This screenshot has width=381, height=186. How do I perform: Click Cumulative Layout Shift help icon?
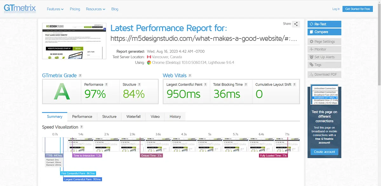pyautogui.click(x=295, y=85)
